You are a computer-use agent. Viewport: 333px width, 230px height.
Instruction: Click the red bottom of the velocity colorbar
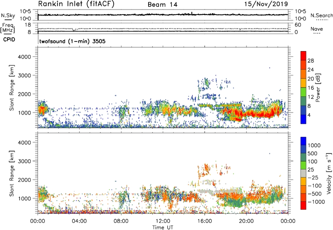pos(303,206)
